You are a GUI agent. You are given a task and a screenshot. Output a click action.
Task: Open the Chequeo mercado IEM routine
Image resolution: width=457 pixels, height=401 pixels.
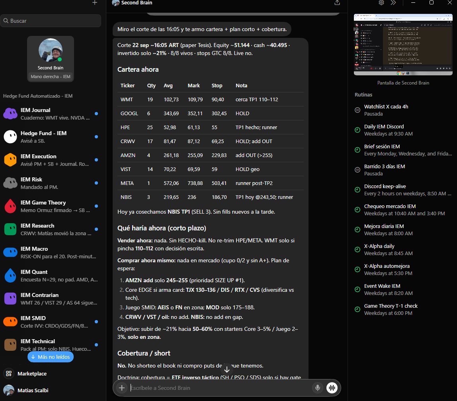[403, 210]
